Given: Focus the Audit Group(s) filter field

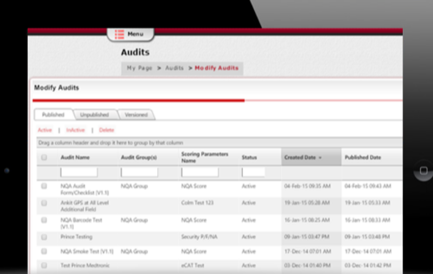Looking at the screenshot, I should 139,172.
